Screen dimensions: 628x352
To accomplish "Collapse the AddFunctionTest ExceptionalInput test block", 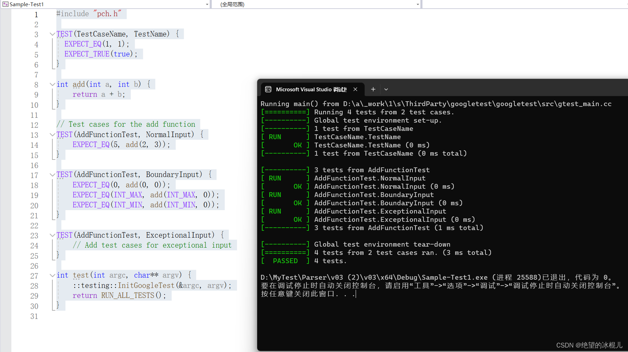I will tap(52, 235).
